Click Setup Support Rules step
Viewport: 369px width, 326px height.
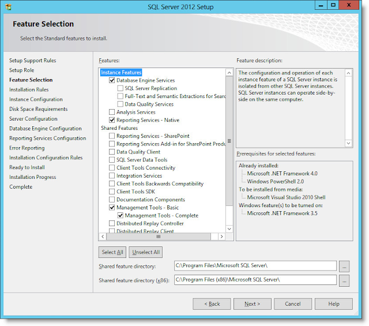click(x=33, y=61)
